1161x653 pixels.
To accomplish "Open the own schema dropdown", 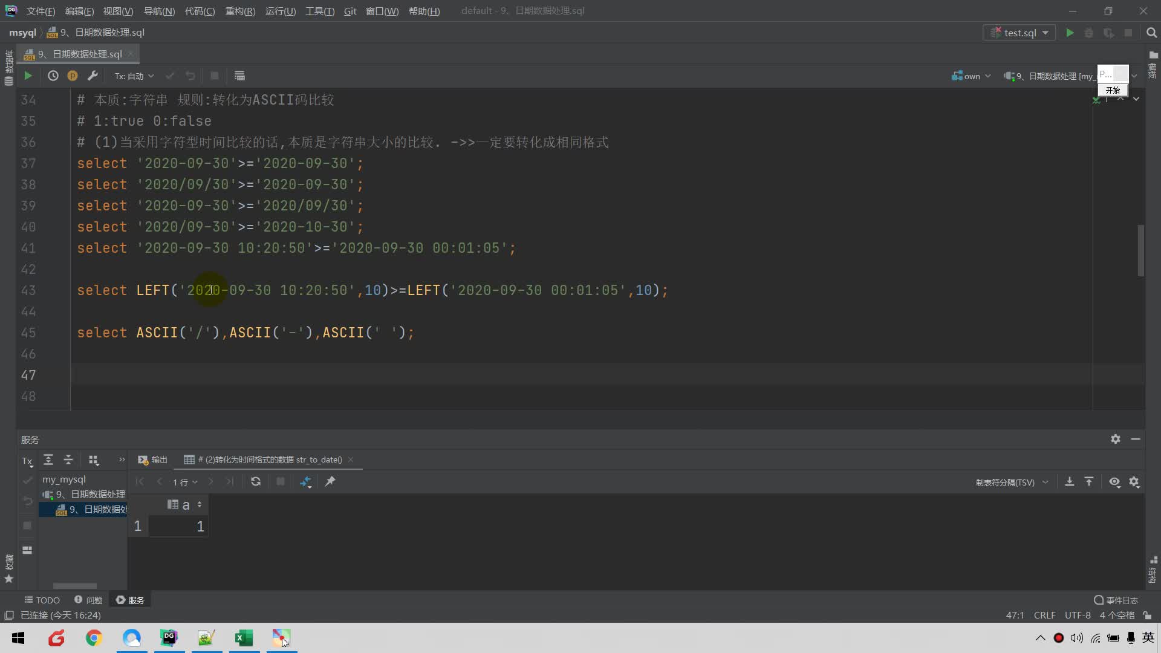I will coord(971,76).
